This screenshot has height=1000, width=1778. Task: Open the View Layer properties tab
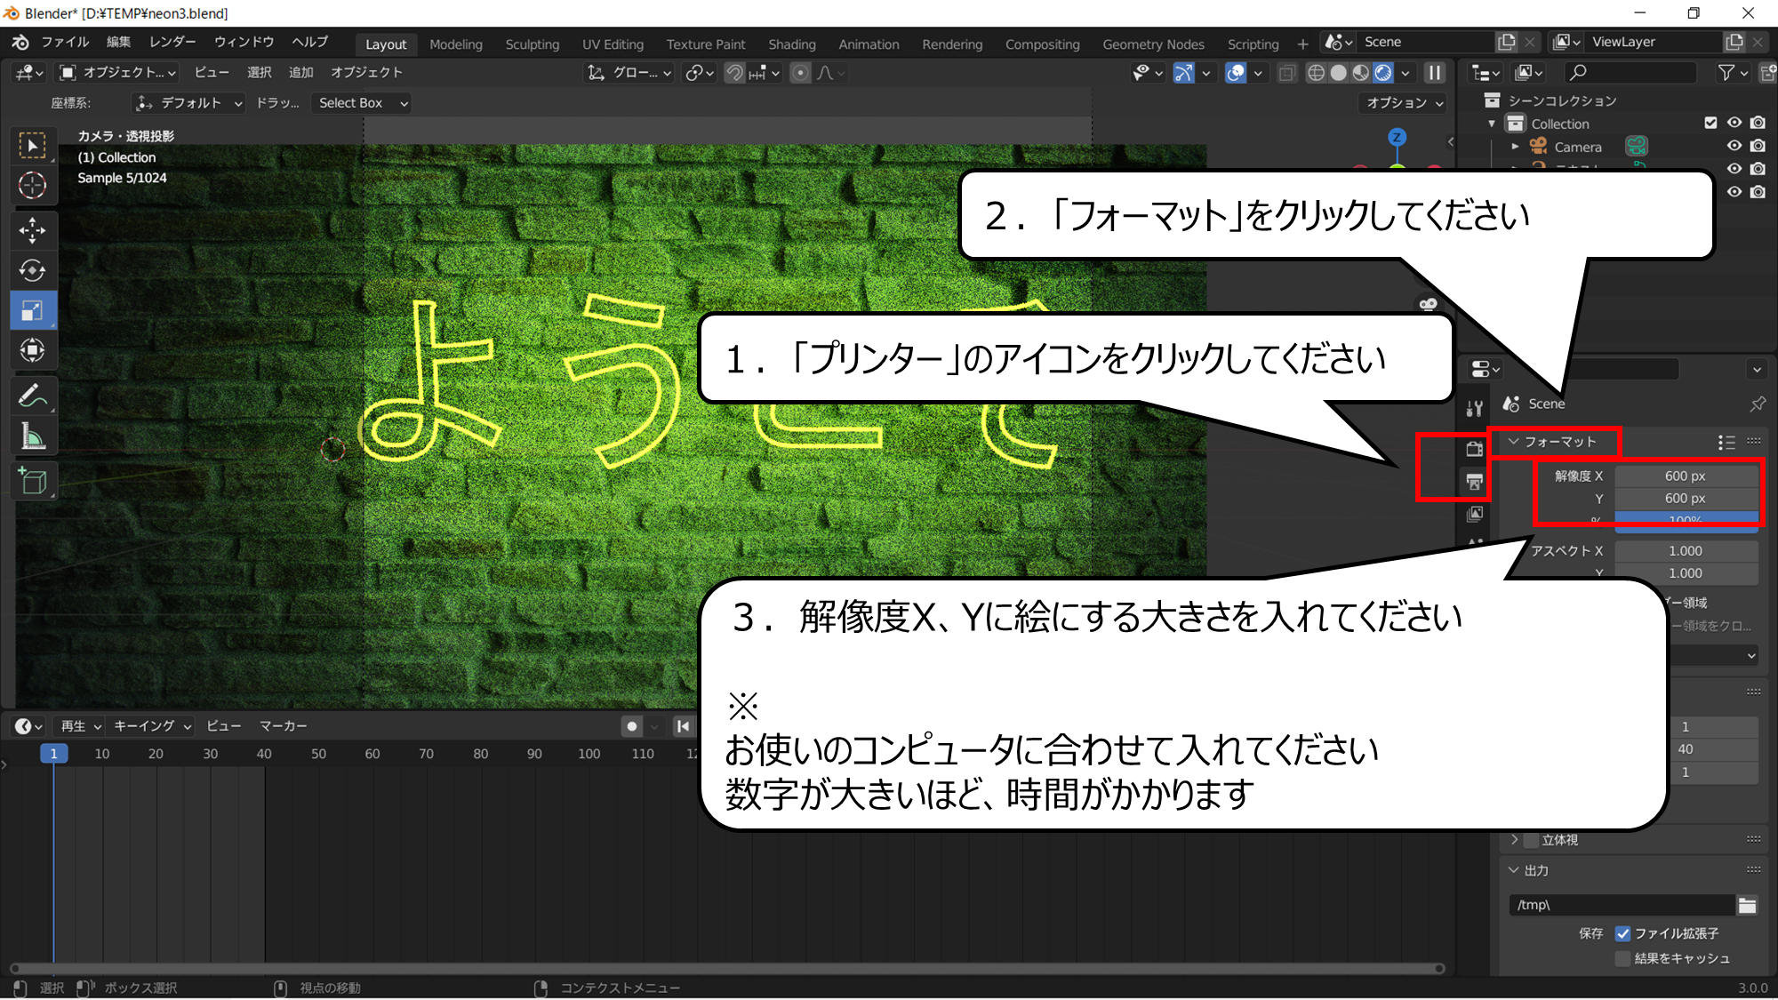click(x=1475, y=514)
